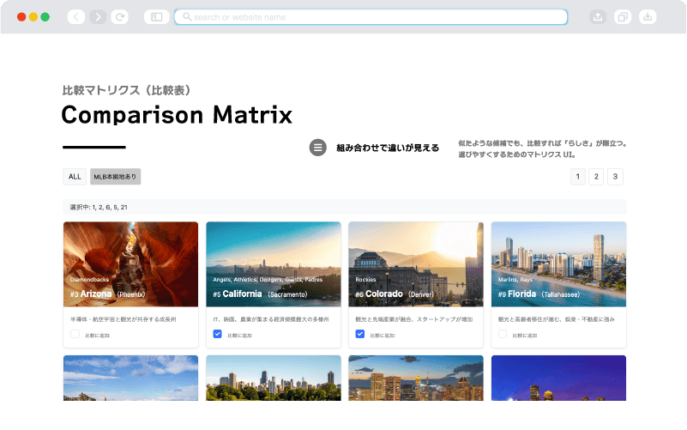This screenshot has width=687, height=430.
Task: Click the browser back arrow
Action: point(76,16)
